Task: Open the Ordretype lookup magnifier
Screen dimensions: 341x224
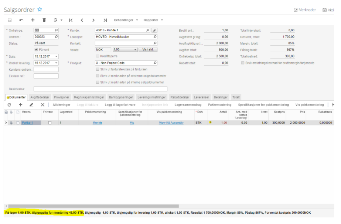Action: [56, 30]
